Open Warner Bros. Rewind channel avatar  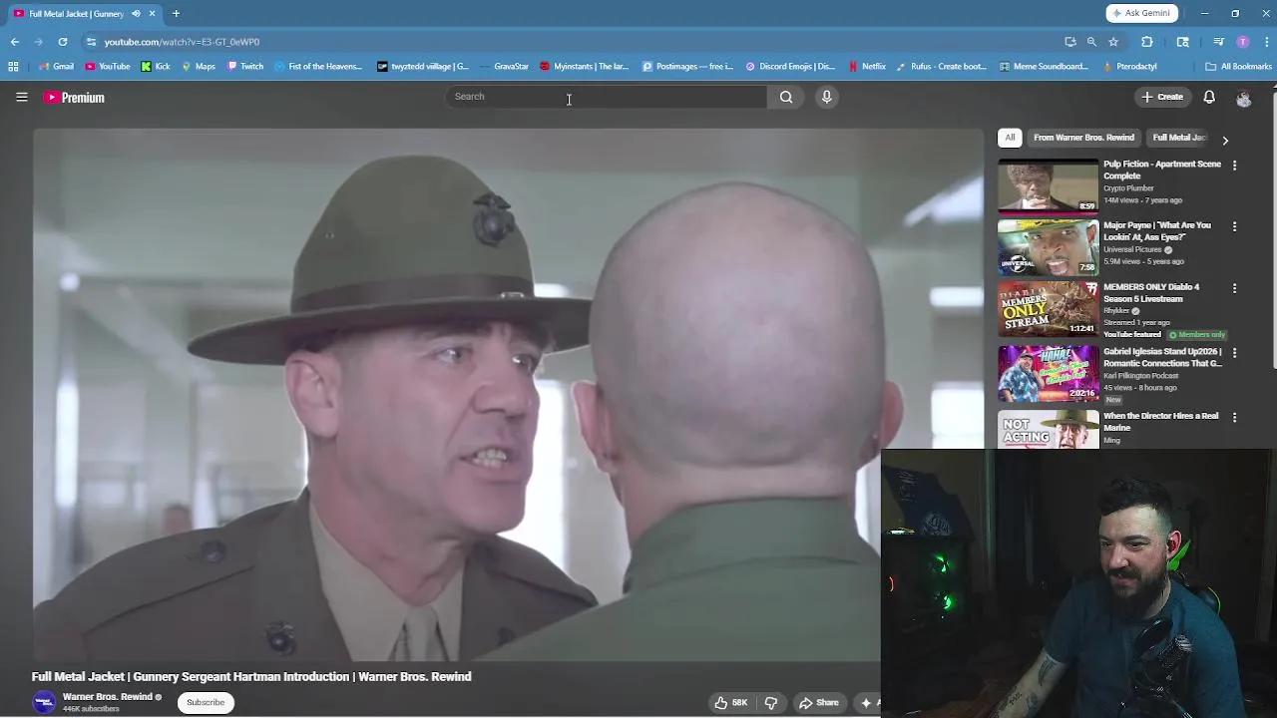tap(44, 702)
